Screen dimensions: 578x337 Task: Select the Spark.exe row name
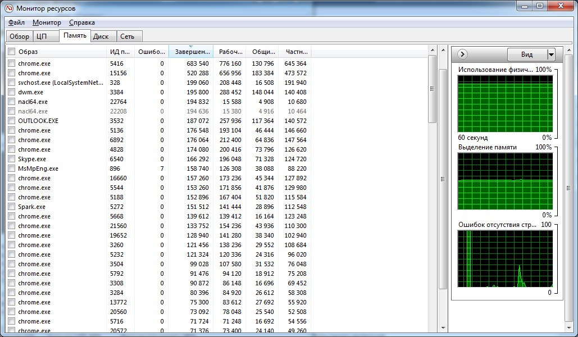pos(31,207)
